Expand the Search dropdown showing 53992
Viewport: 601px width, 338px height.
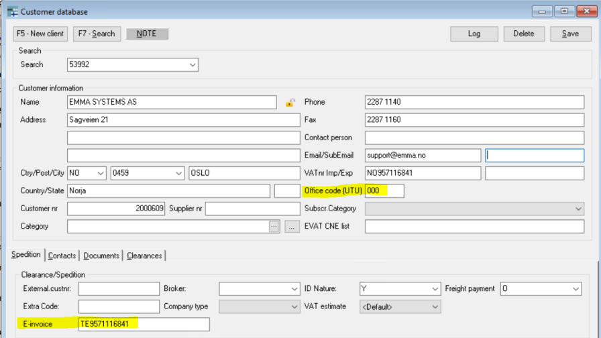point(193,65)
